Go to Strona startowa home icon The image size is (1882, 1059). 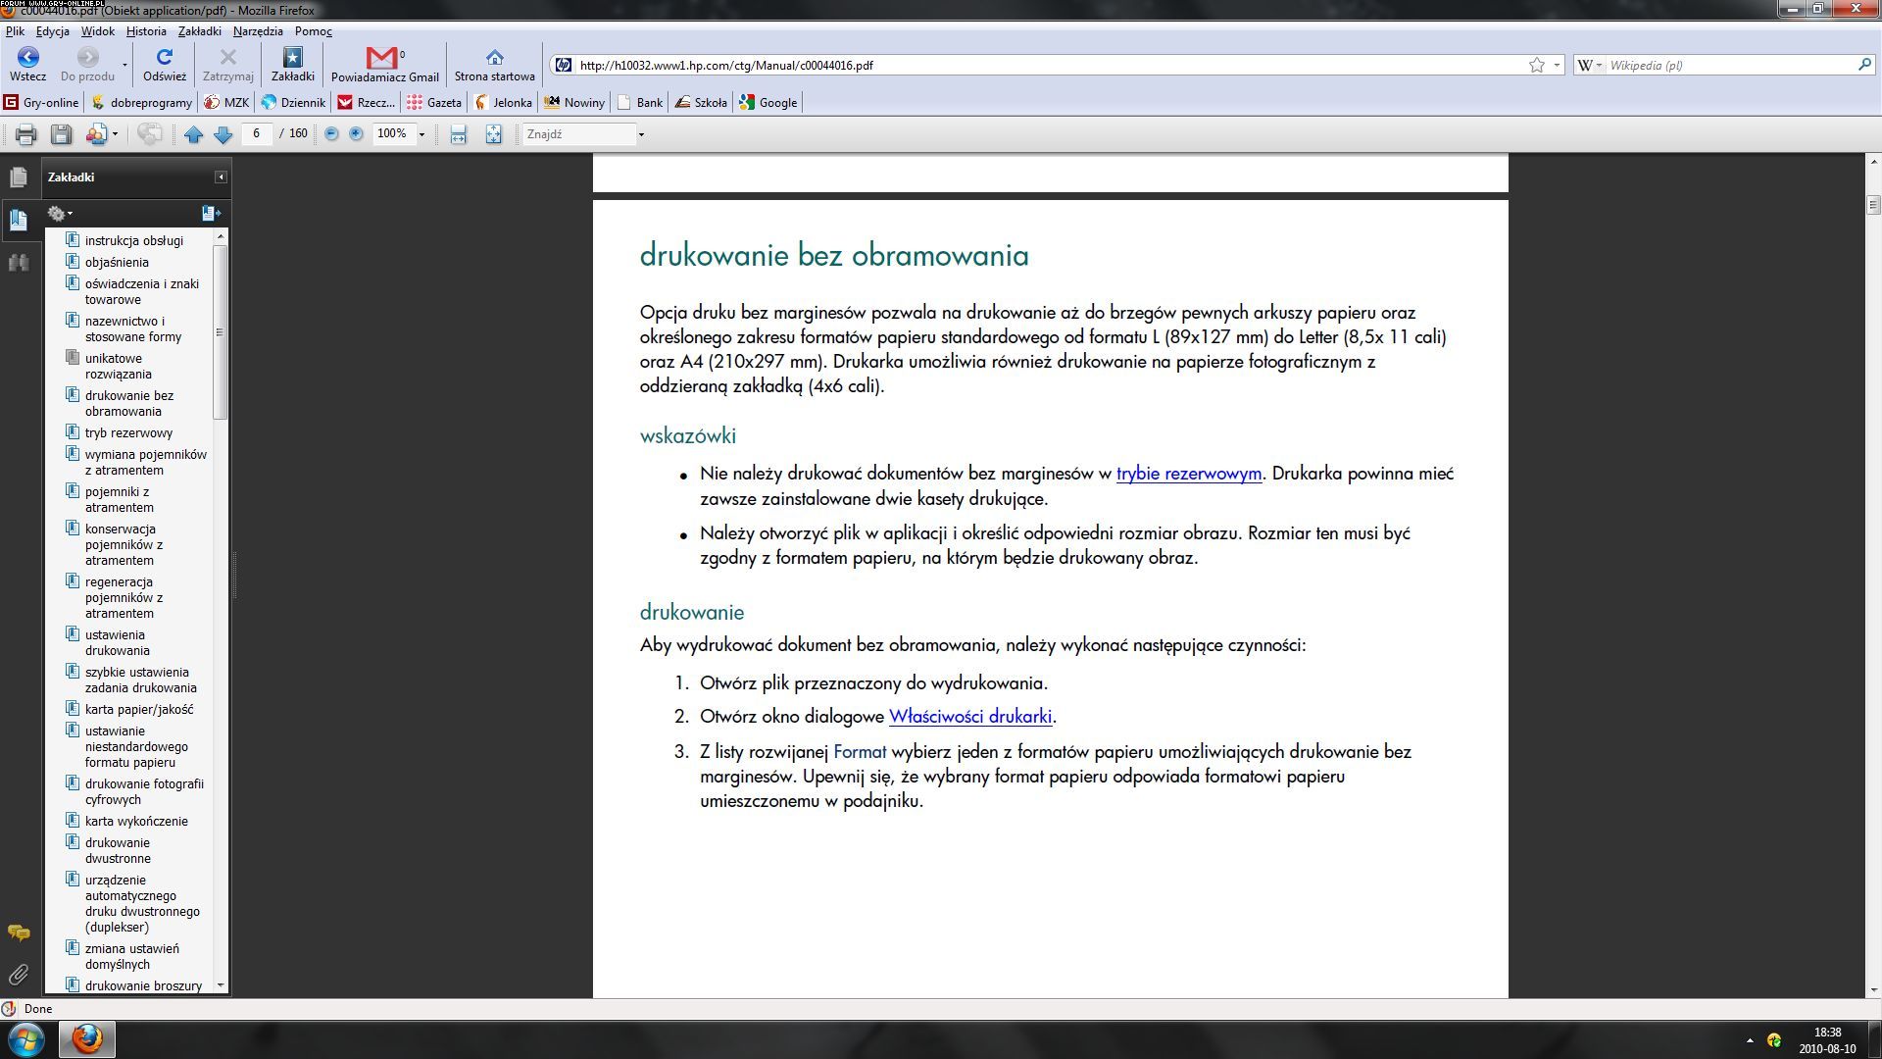point(494,58)
